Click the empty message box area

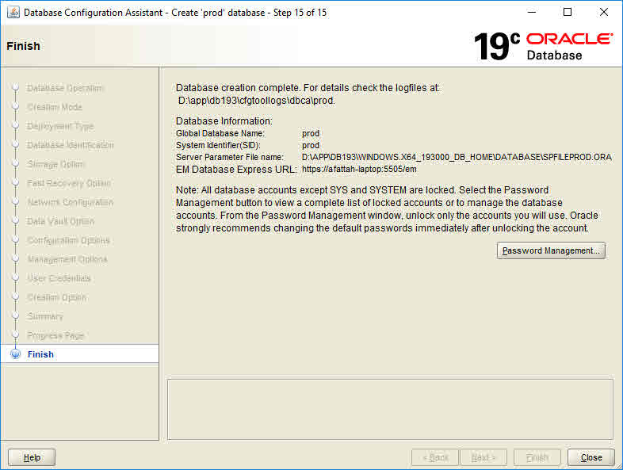pyautogui.click(x=390, y=408)
